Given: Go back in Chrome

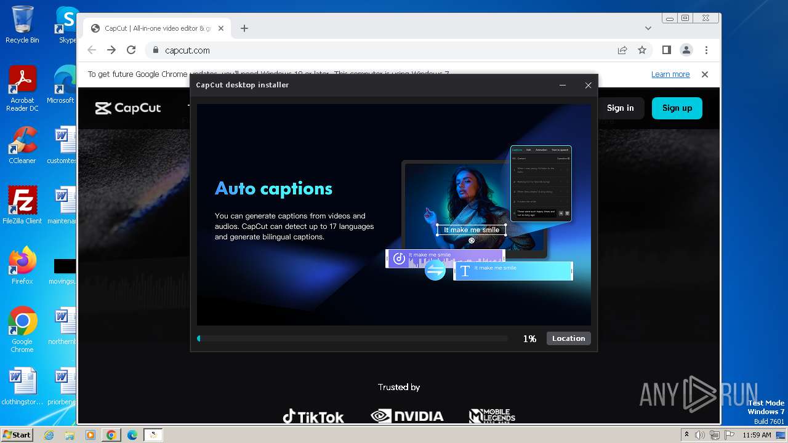Looking at the screenshot, I should 92,50.
